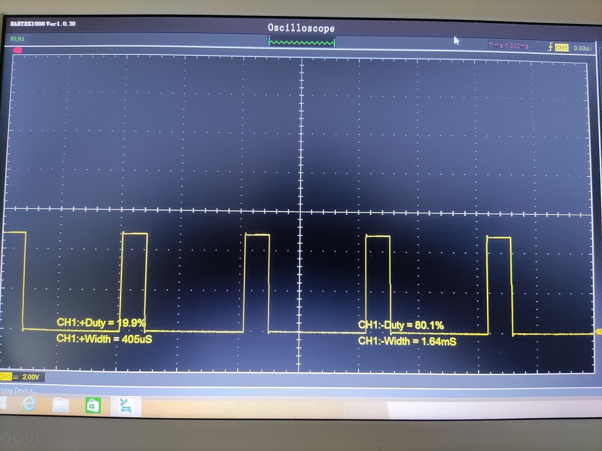Viewport: 602px width, 451px height.
Task: Click the red trigger level arrow on left edge
Action: tap(17, 51)
